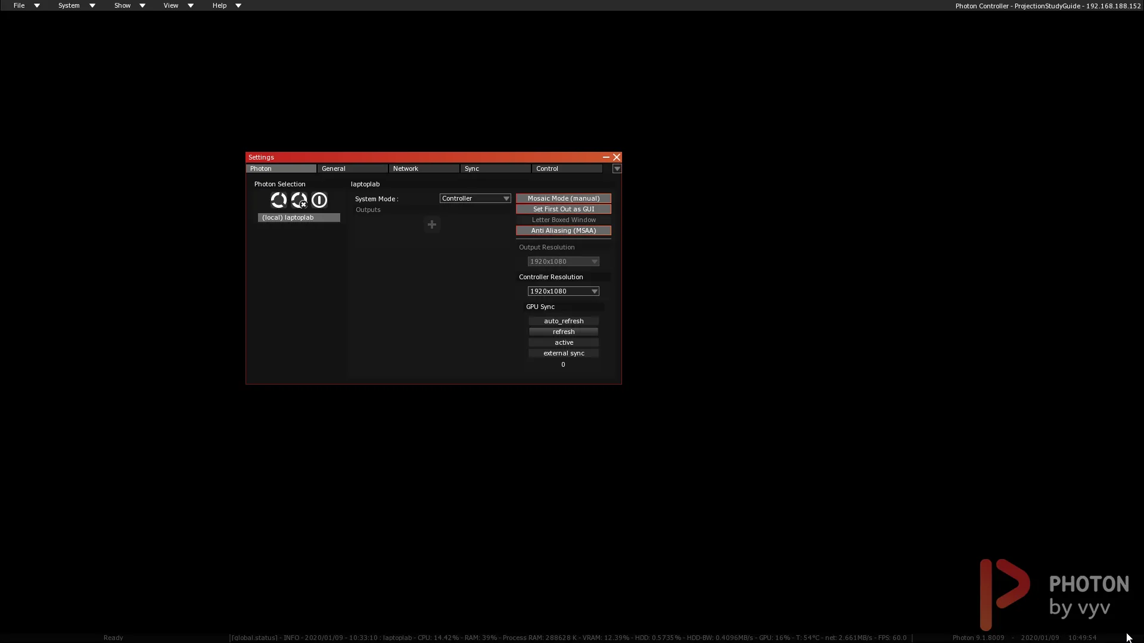Click the Ready status text
This screenshot has height=643, width=1144.
coord(113,638)
